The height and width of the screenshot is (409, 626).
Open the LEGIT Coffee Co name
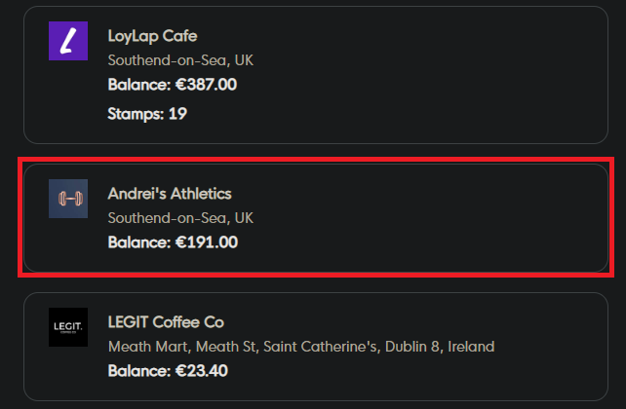coord(167,322)
